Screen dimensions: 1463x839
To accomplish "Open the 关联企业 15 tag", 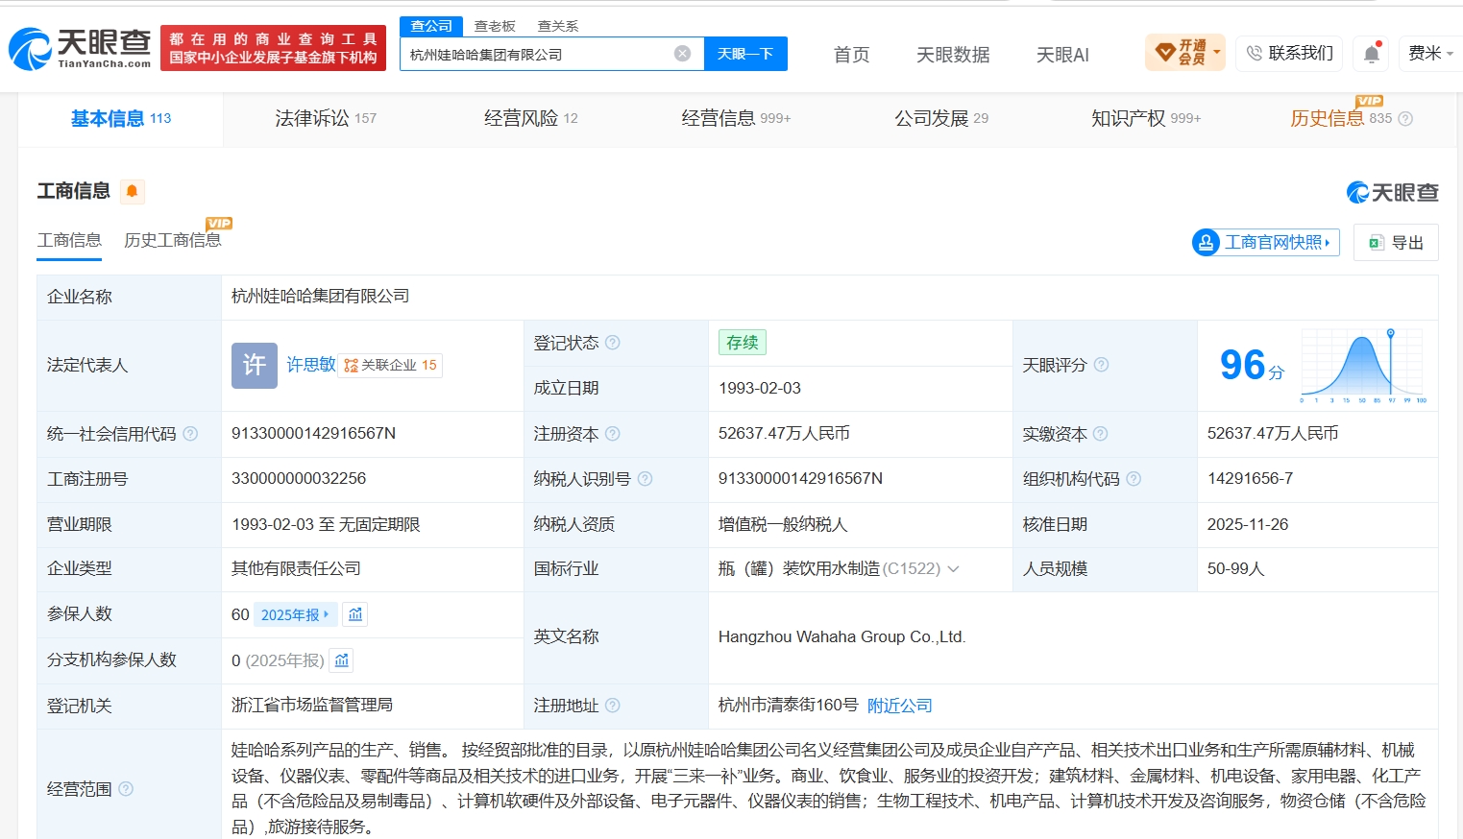I will tap(390, 365).
